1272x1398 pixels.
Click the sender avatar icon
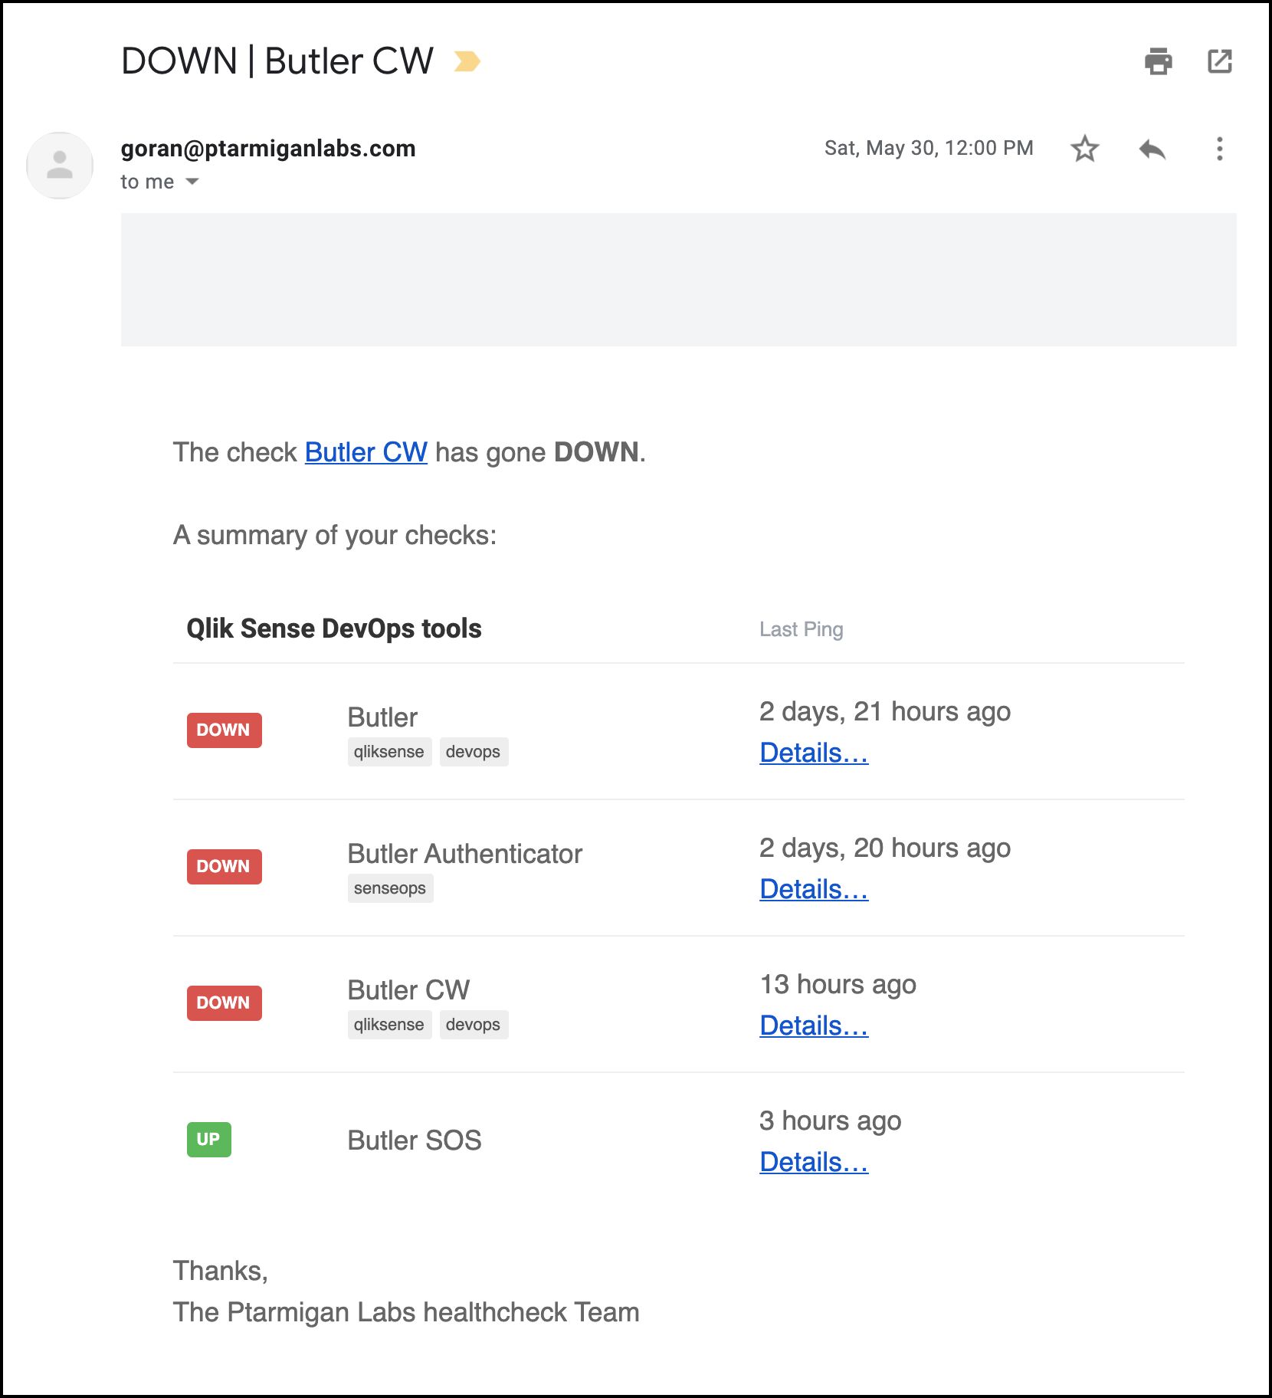tap(60, 166)
